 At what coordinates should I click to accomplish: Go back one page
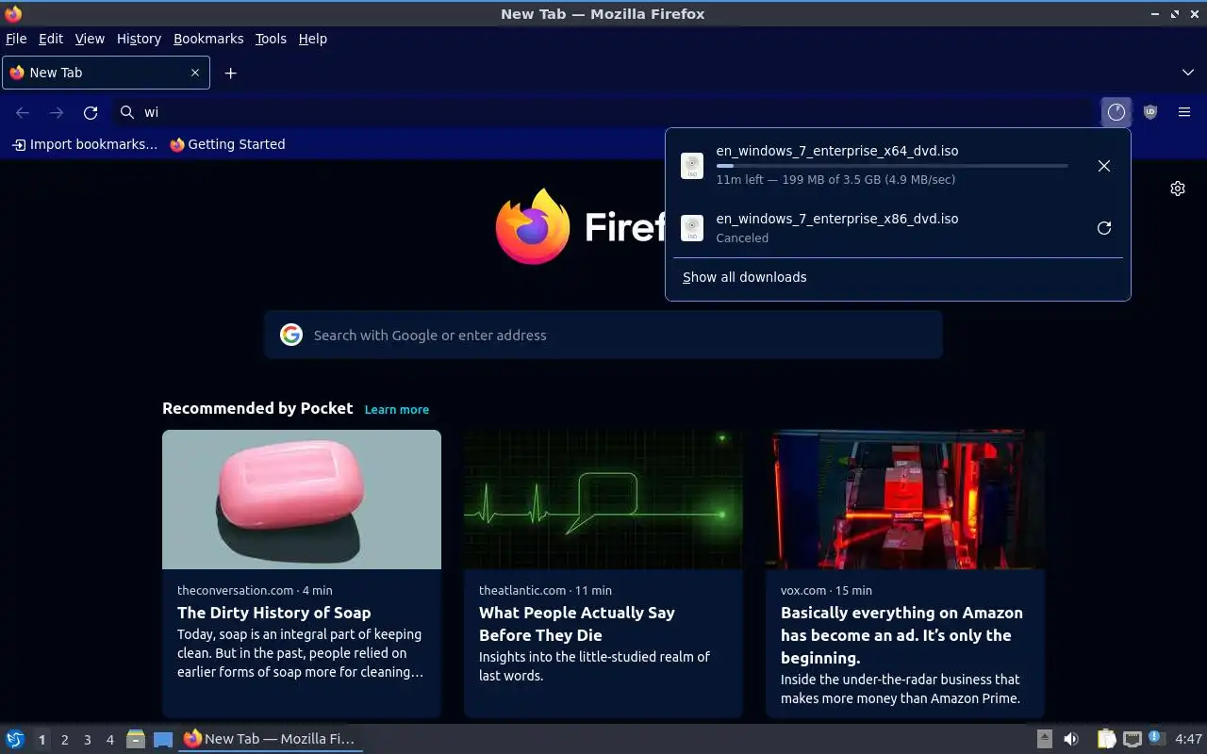click(x=23, y=112)
